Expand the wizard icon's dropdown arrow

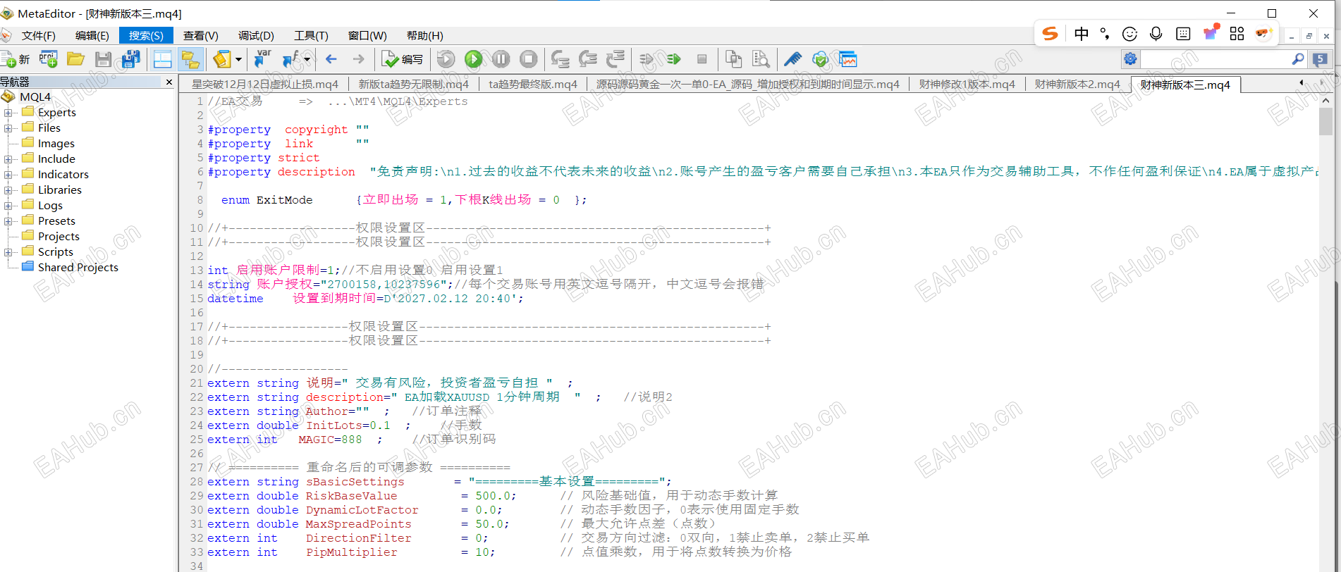point(238,60)
